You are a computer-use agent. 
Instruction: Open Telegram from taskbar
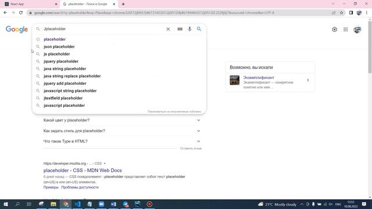(x=126, y=204)
